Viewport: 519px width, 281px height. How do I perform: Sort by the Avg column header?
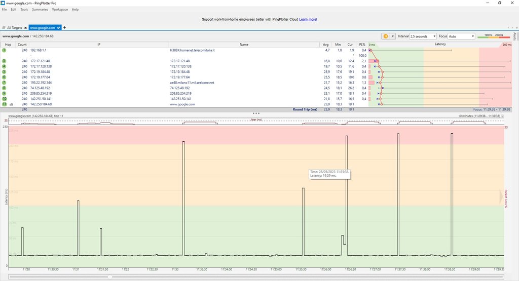pos(326,45)
